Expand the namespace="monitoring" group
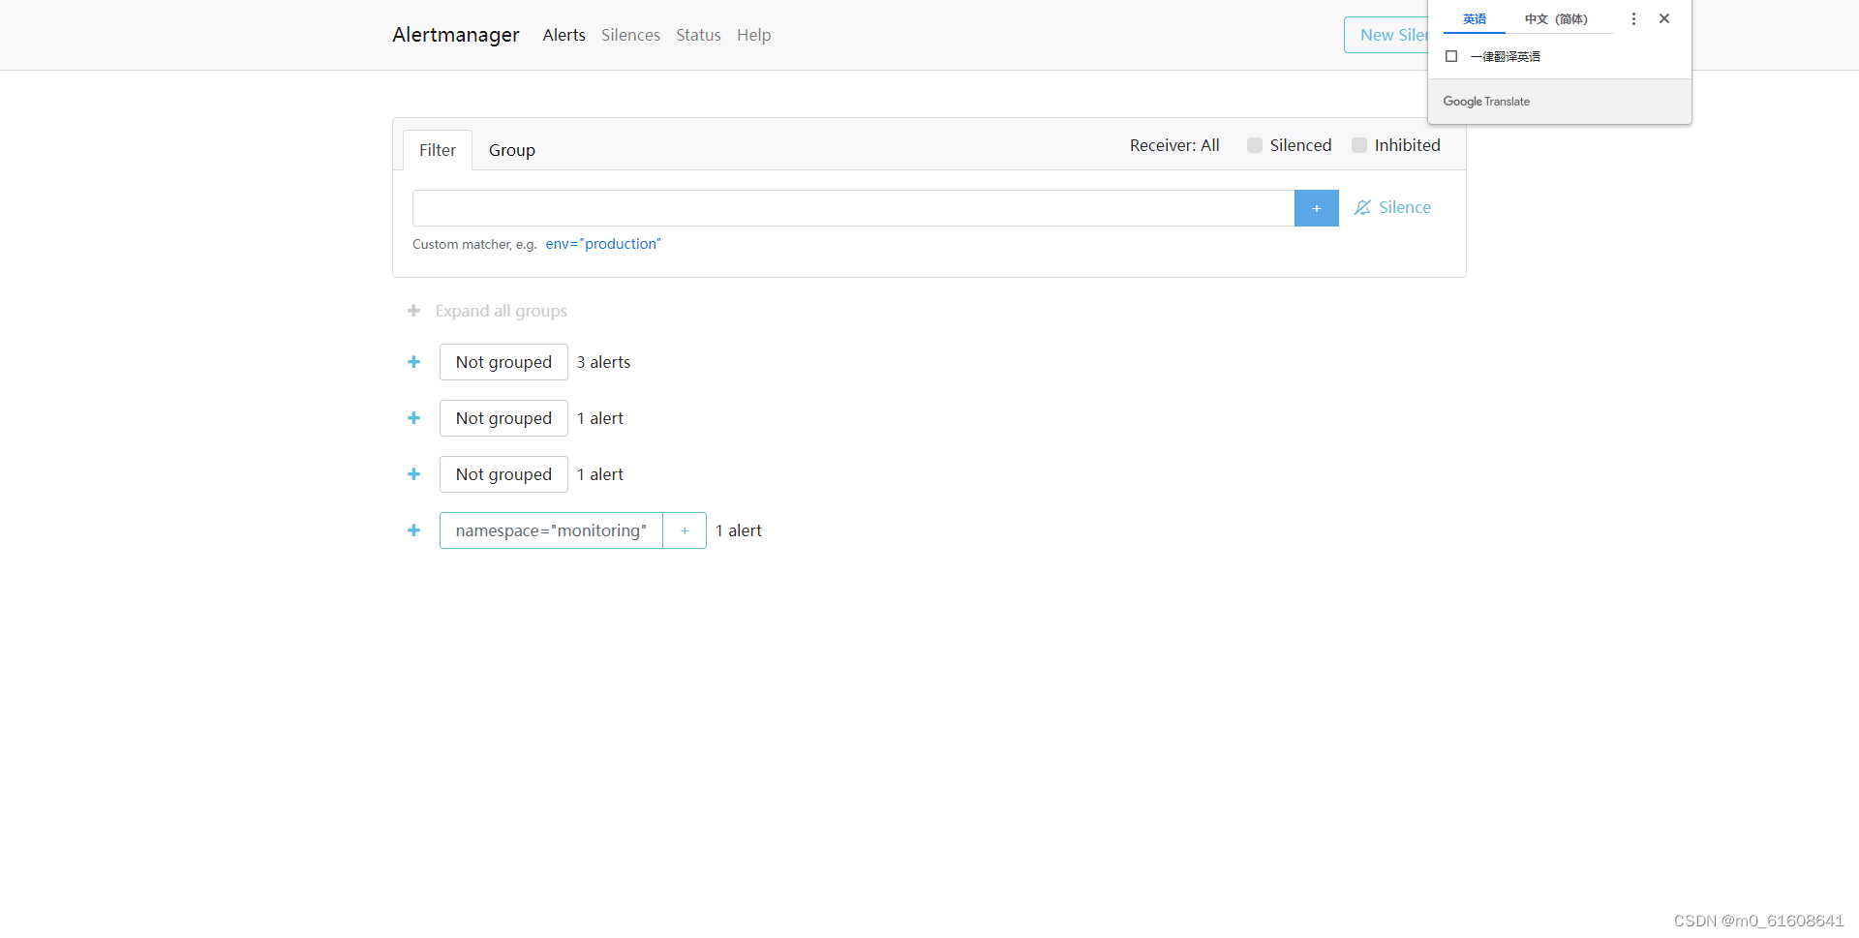 point(413,530)
